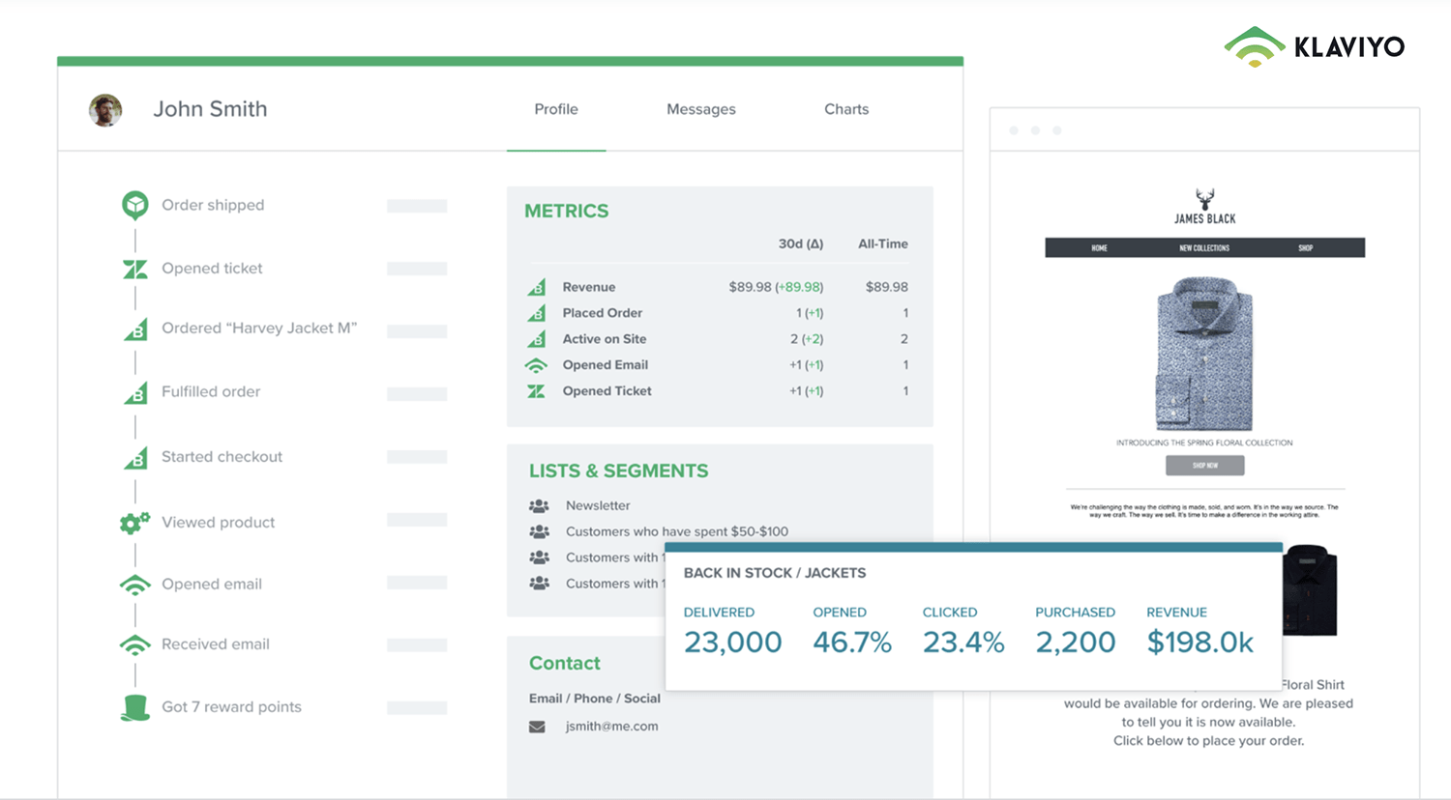Open 'Customers who have spent $50-$100' segment

[676, 531]
